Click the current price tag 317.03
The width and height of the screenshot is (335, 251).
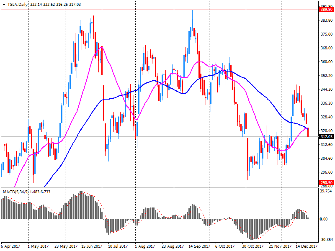326,136
